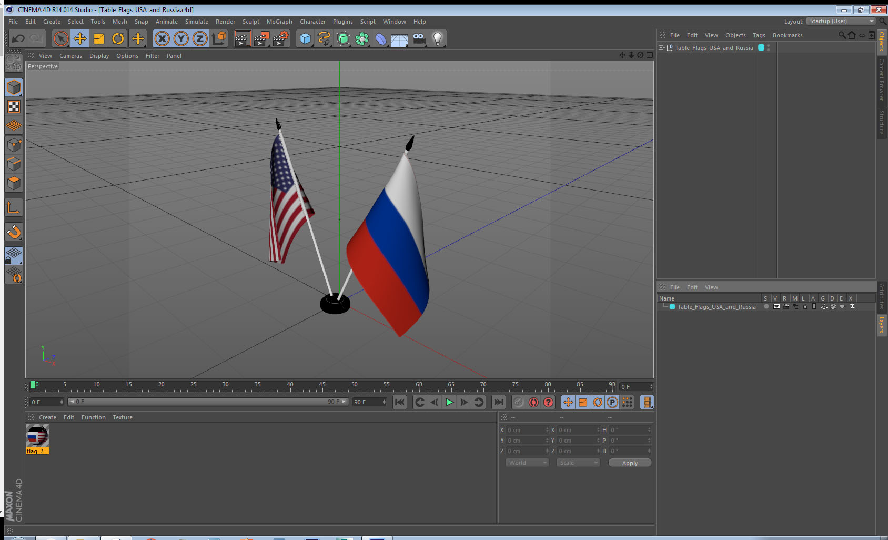Switch to Model mode cube icon
Image resolution: width=888 pixels, height=540 pixels.
coord(14,87)
